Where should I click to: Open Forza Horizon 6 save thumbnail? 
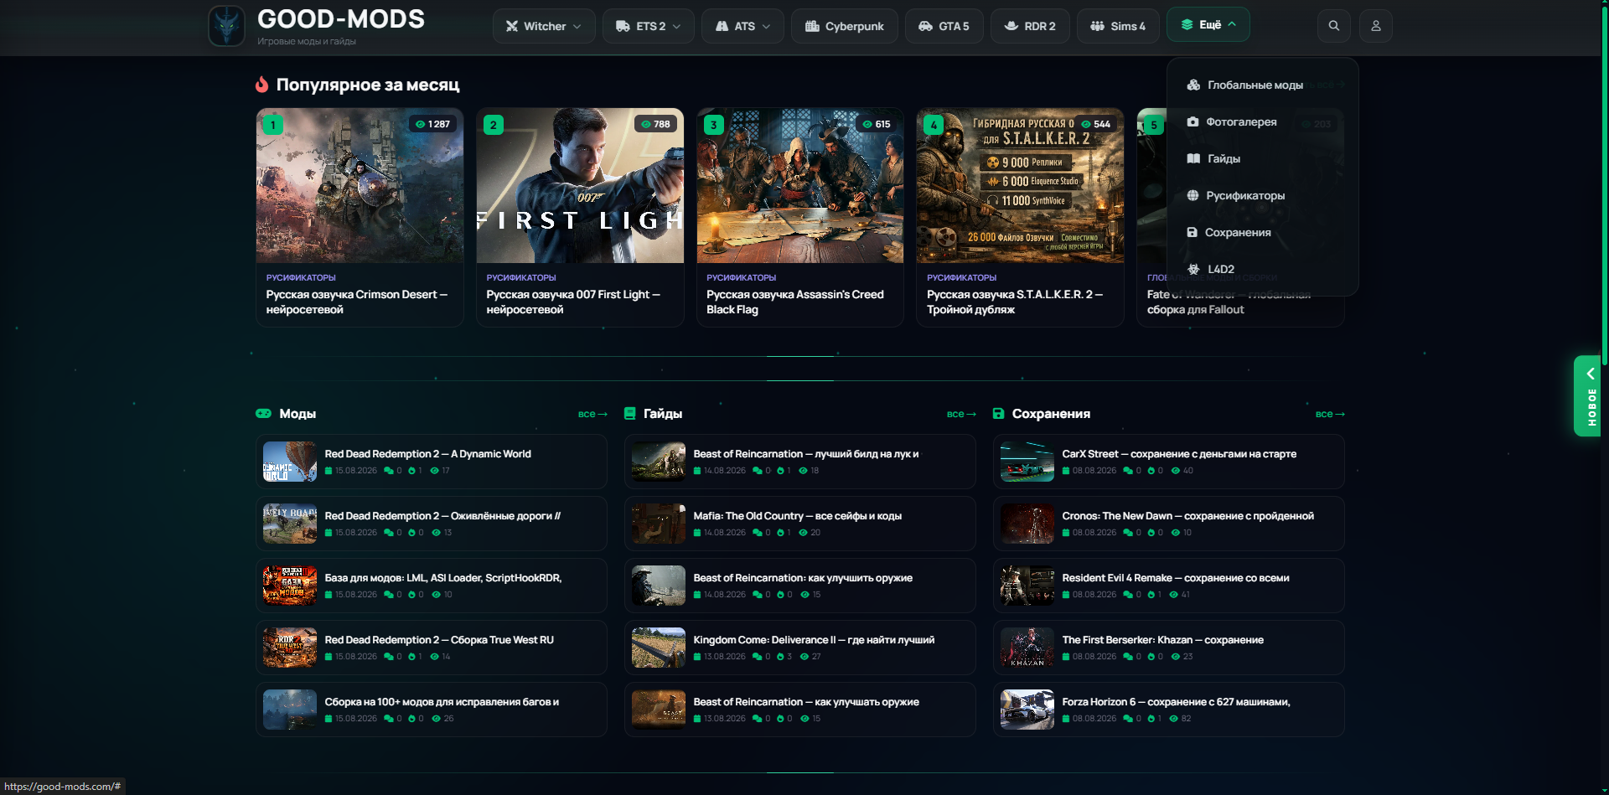(x=1027, y=710)
